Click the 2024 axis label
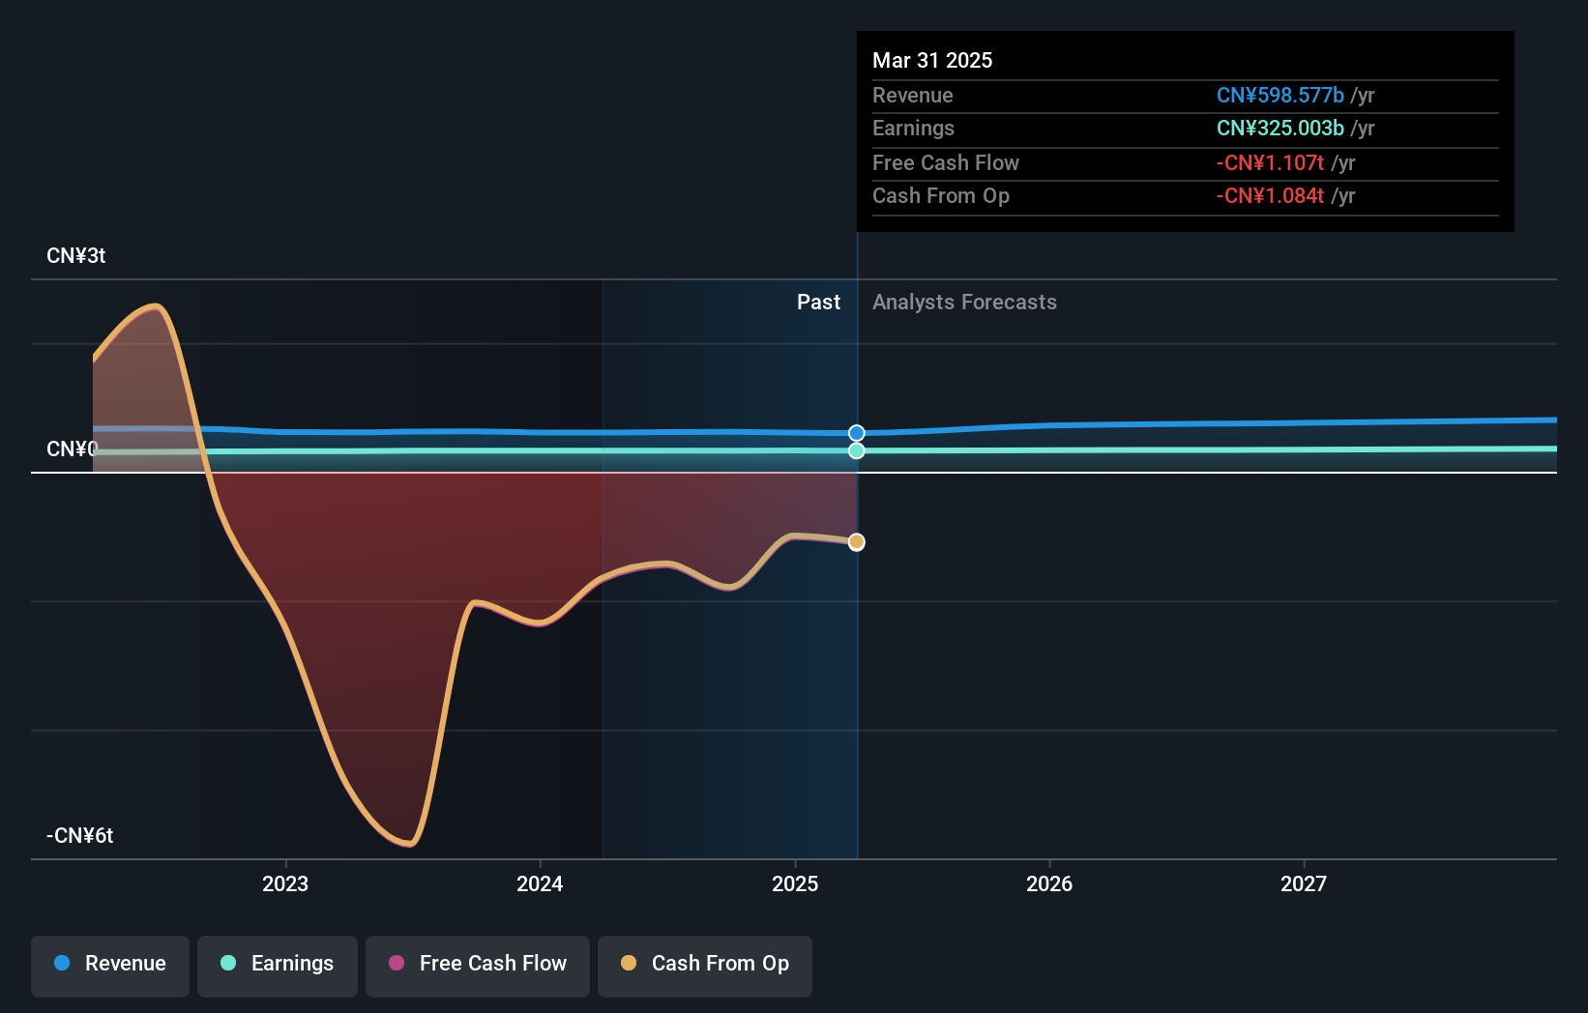 pos(540,883)
